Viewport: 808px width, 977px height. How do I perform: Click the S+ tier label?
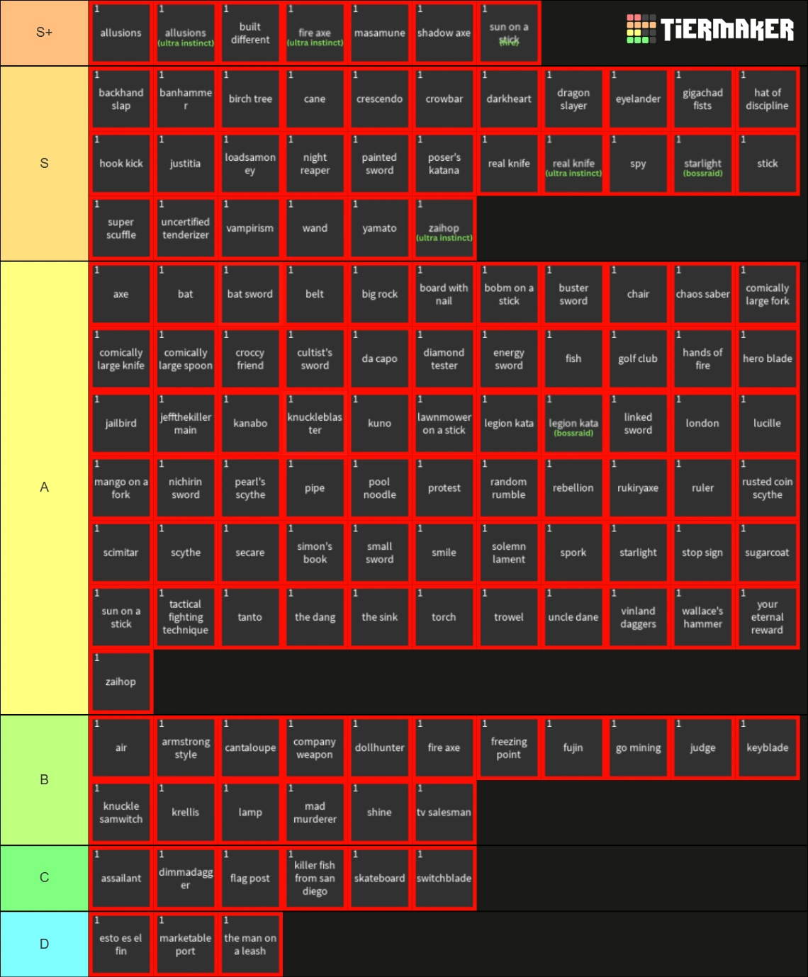click(44, 33)
